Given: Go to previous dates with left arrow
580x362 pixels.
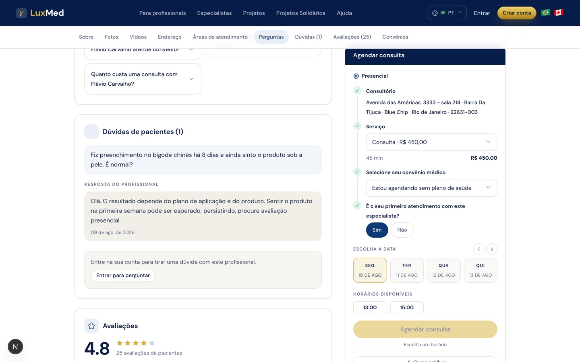Looking at the screenshot, I should 479,249.
